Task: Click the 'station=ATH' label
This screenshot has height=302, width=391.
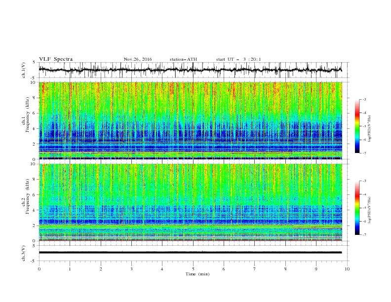Action: [183, 59]
